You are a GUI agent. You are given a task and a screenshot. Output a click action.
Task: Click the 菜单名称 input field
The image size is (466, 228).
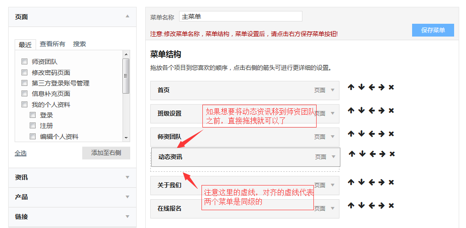(x=240, y=16)
